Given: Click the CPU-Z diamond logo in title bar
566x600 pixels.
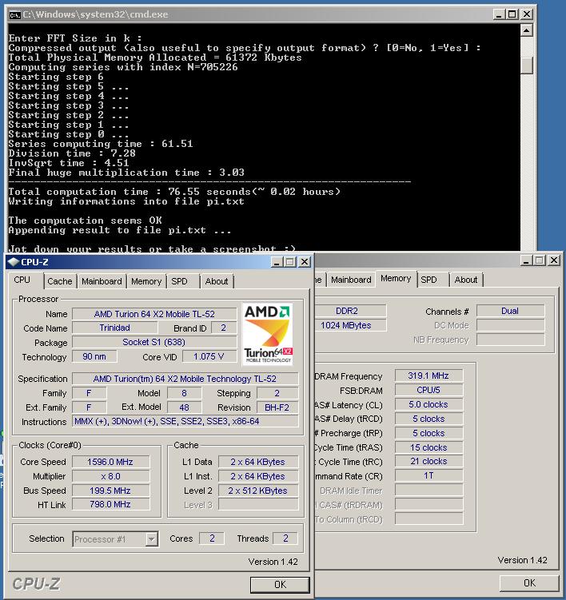Looking at the screenshot, I should pos(14,262).
